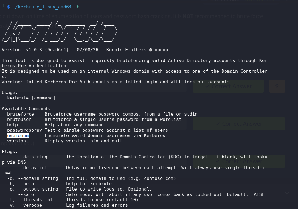This screenshot has width=298, height=209.
Task: Click the Usage: heading
Action: click(10, 93)
